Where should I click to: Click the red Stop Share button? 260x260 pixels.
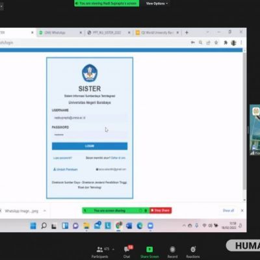tap(161, 211)
